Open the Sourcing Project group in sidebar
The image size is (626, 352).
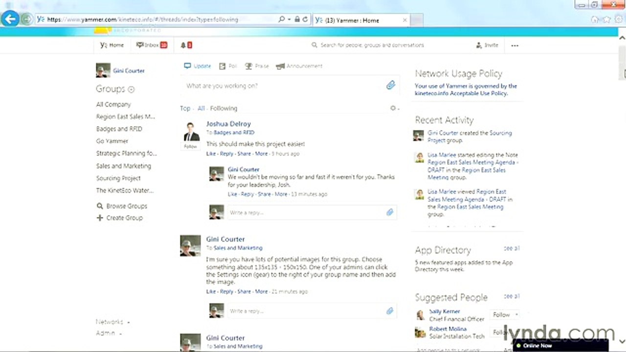click(118, 178)
